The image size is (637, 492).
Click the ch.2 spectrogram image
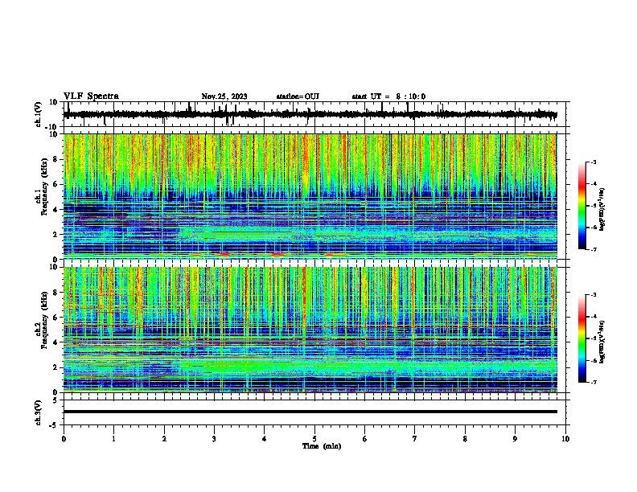point(310,330)
